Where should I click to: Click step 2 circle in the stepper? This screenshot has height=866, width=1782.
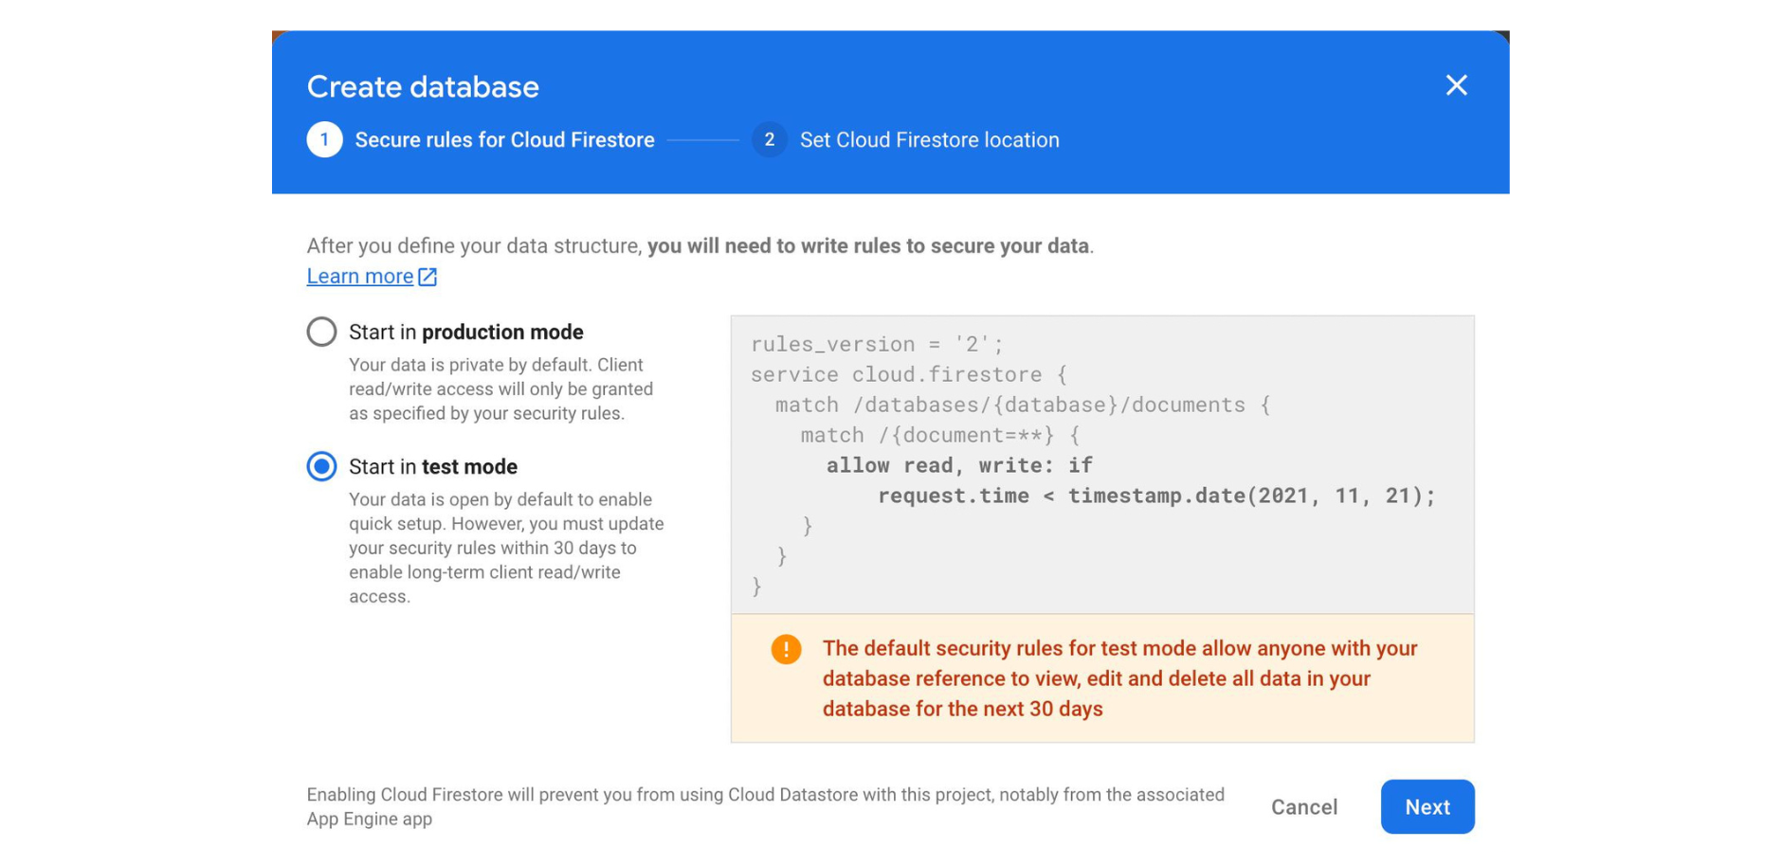(x=769, y=140)
